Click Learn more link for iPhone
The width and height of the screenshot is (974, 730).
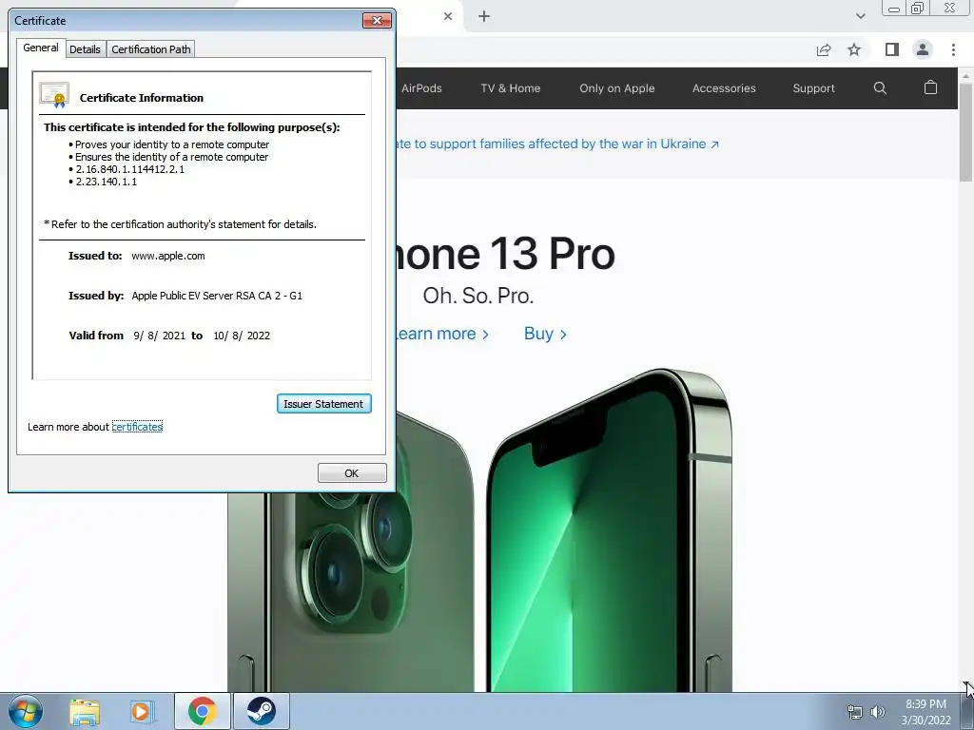point(442,334)
